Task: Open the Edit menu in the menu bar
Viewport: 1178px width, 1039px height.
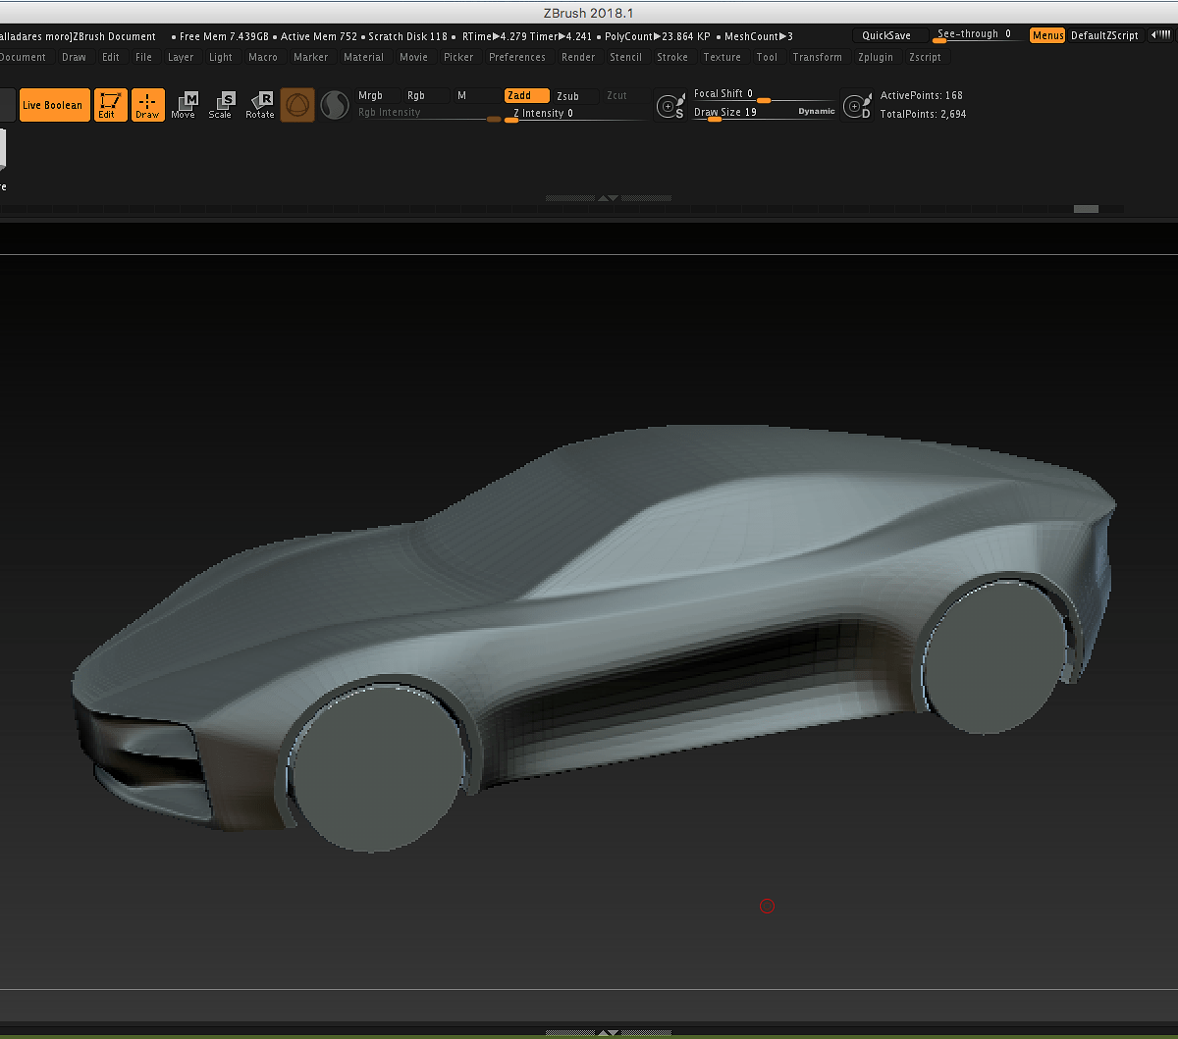Action: (111, 57)
